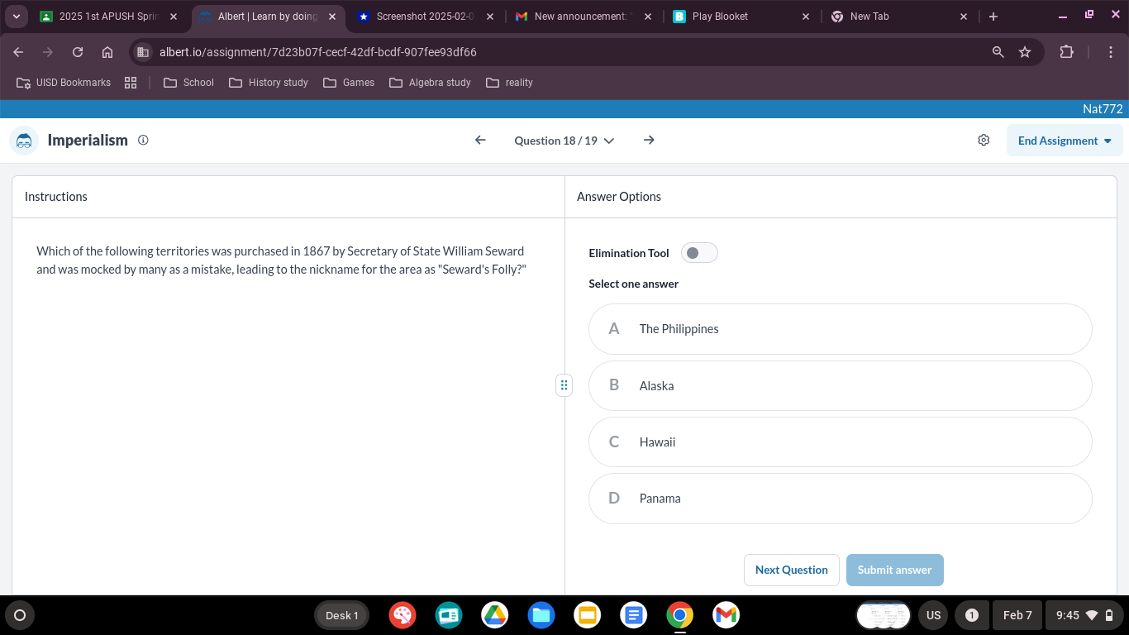1129x635 pixels.
Task: Open Google Classroom from the shelf
Action: click(x=449, y=614)
